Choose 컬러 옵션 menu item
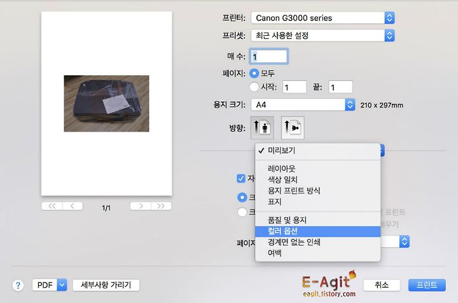 [318, 231]
